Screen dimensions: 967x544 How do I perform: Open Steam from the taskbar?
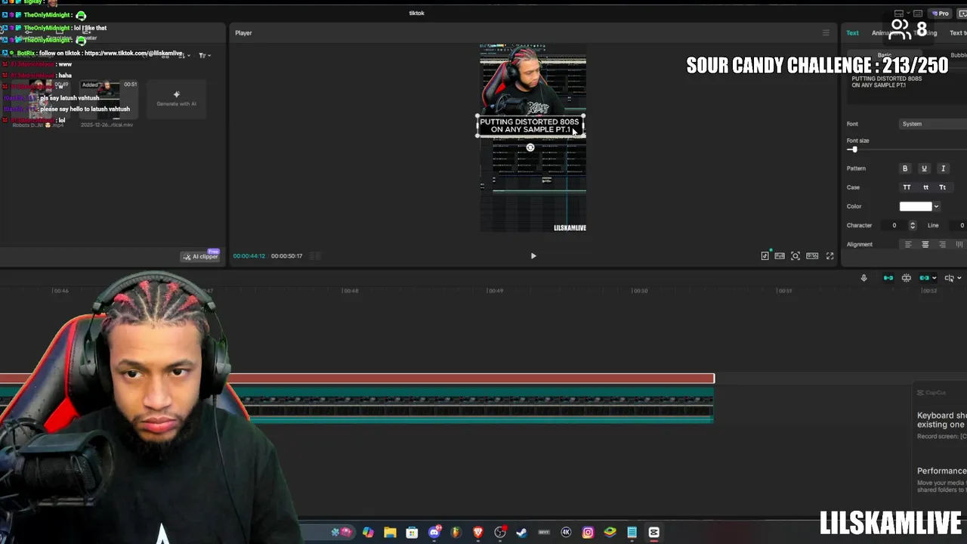pyautogui.click(x=521, y=533)
